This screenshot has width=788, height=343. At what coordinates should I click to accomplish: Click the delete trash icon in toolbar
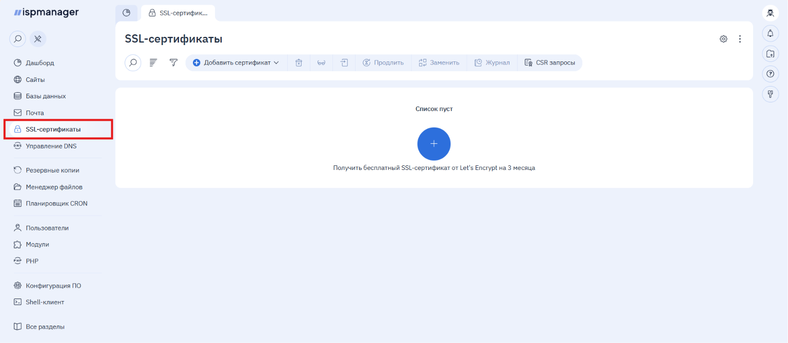(x=299, y=63)
